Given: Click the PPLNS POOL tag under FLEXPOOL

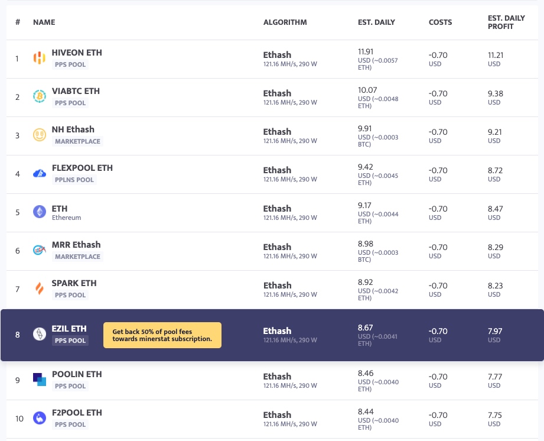Looking at the screenshot, I should click(74, 180).
